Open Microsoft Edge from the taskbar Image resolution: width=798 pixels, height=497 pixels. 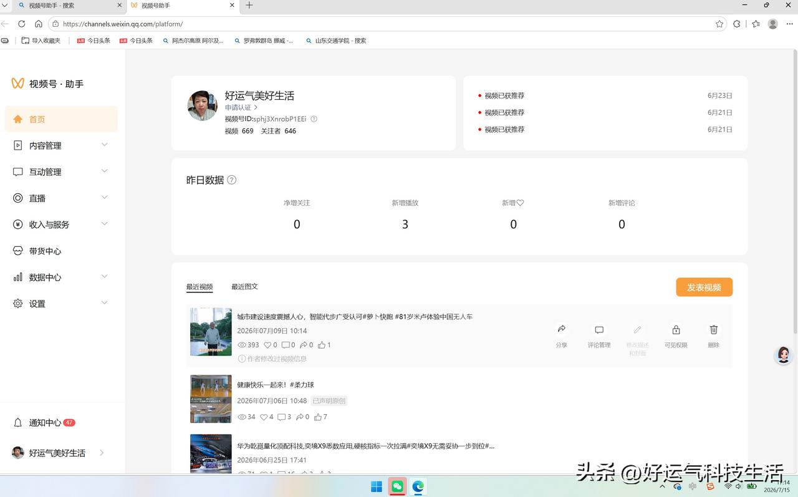(x=418, y=487)
